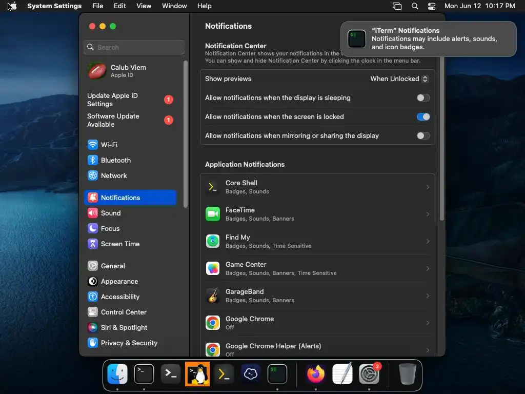Expand Google Chrome Helper (Alerts) chevron
Screen dimensions: 525x394
428,350
